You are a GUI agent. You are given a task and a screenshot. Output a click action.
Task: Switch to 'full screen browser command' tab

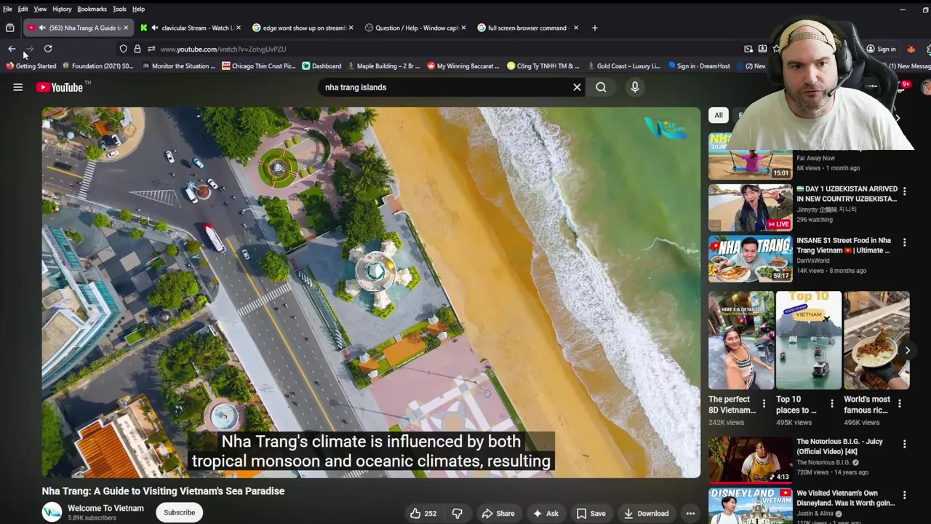(528, 28)
